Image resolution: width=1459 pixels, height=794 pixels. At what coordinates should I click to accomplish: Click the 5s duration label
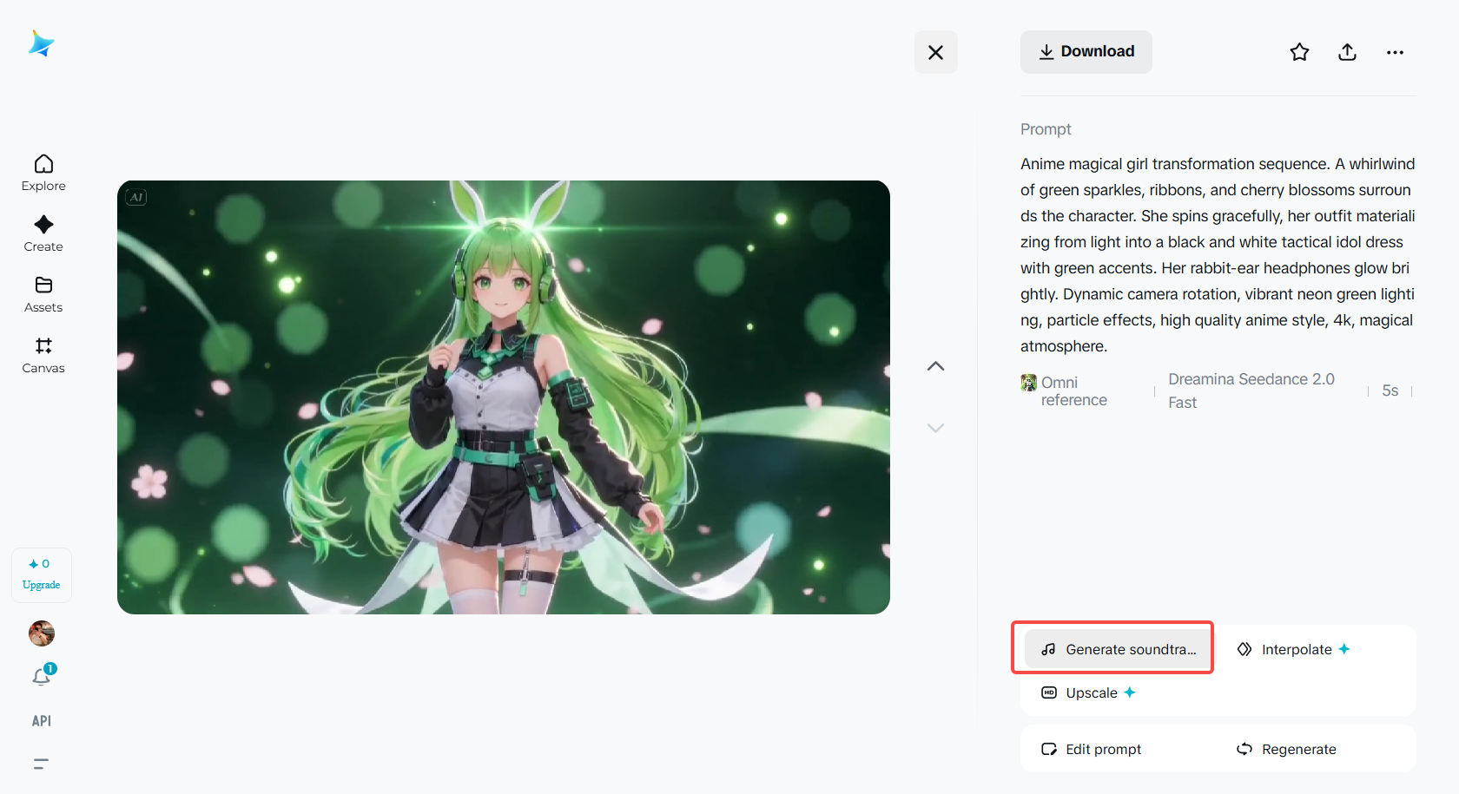coord(1390,390)
